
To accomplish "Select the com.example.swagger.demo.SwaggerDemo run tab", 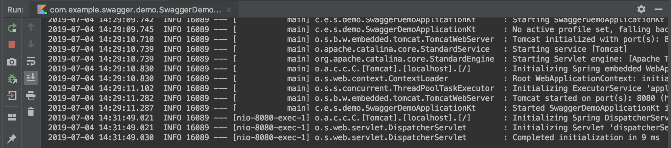I will click(x=135, y=10).
